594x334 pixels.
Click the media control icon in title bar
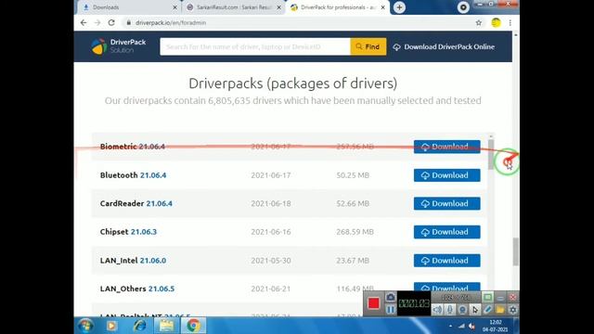tap(463, 7)
